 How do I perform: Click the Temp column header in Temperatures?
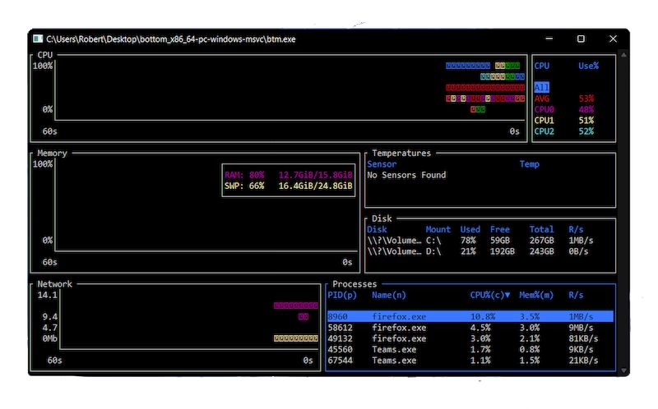[x=529, y=164]
